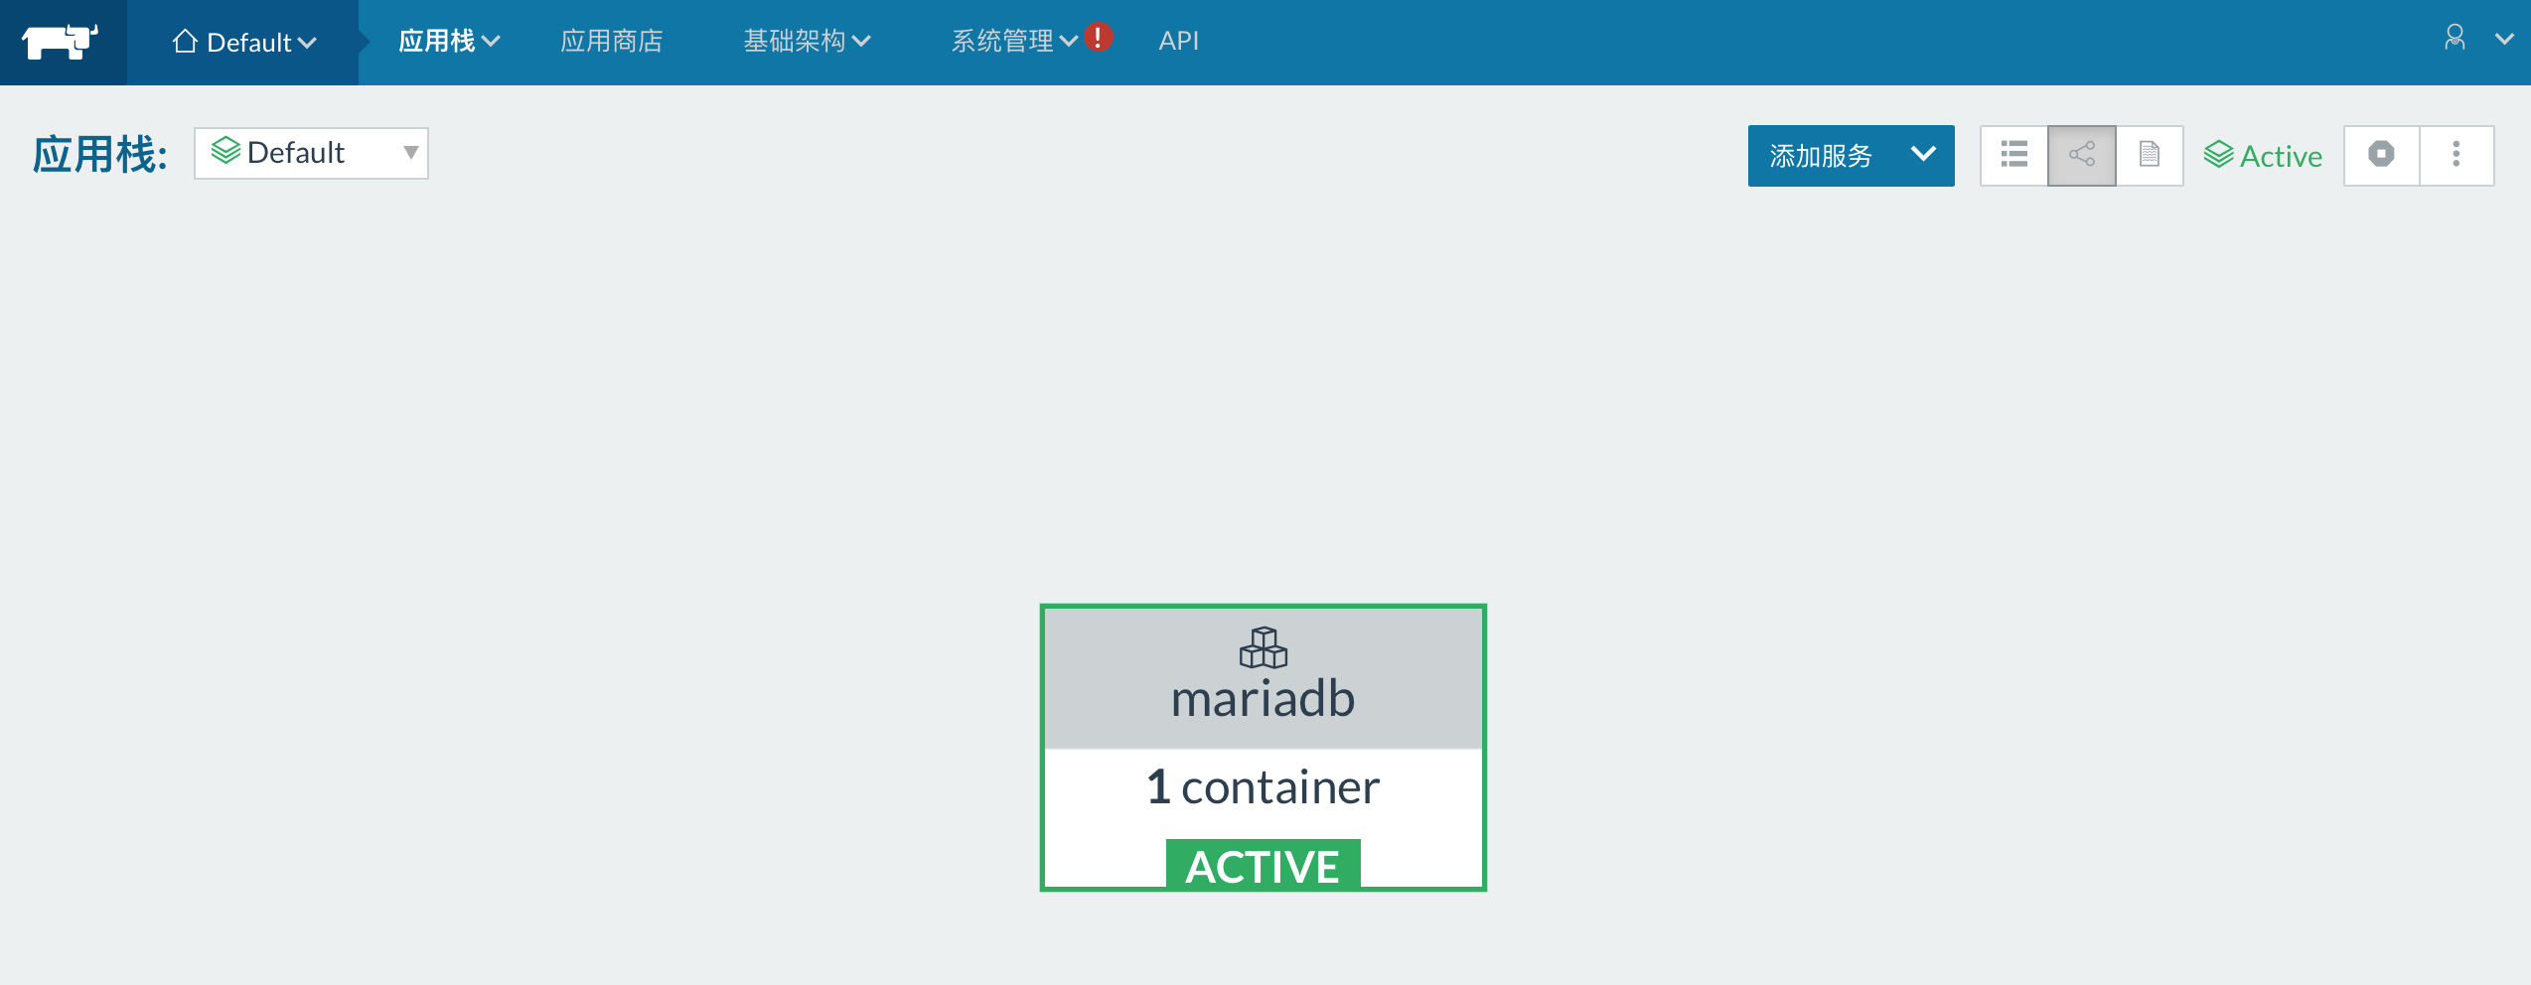Image resolution: width=2531 pixels, height=985 pixels.
Task: Expand the Default environment dropdown
Action: tap(243, 42)
